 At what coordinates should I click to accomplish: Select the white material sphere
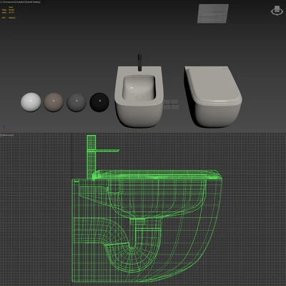click(31, 102)
